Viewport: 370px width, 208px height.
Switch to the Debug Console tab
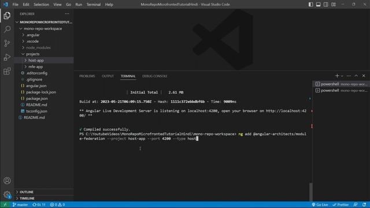tap(154, 76)
